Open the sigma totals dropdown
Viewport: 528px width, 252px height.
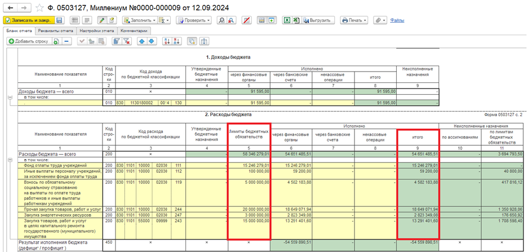click(x=164, y=20)
